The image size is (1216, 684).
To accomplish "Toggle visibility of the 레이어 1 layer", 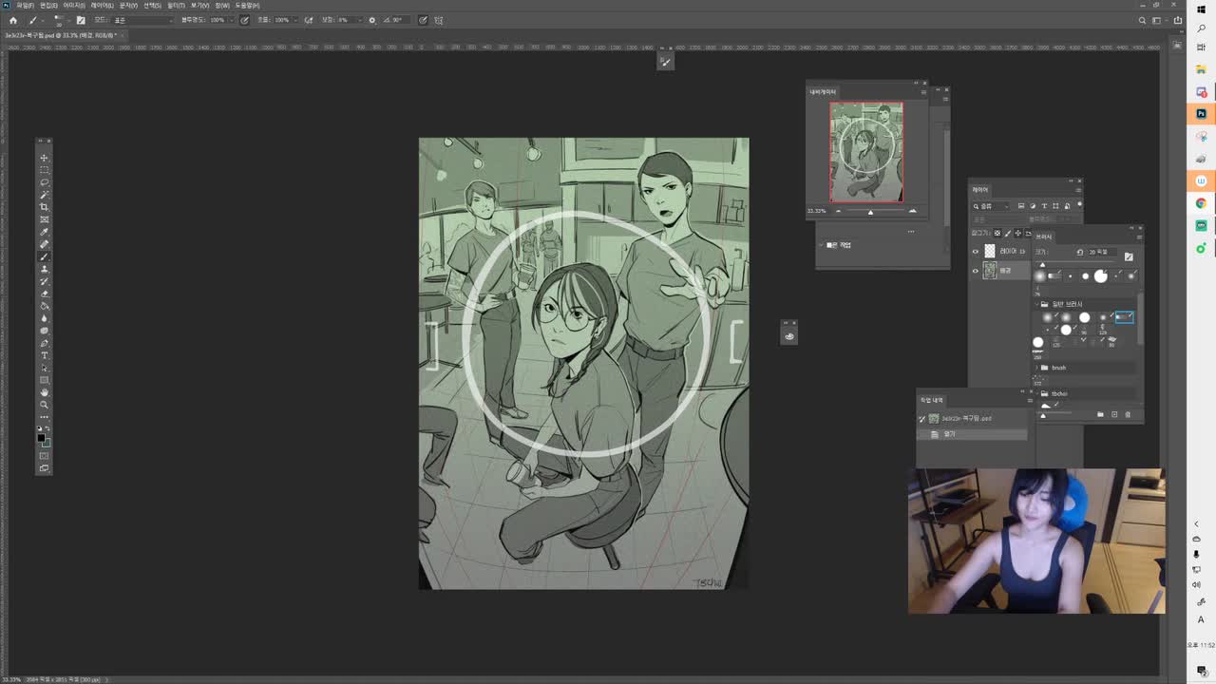I will click(975, 251).
